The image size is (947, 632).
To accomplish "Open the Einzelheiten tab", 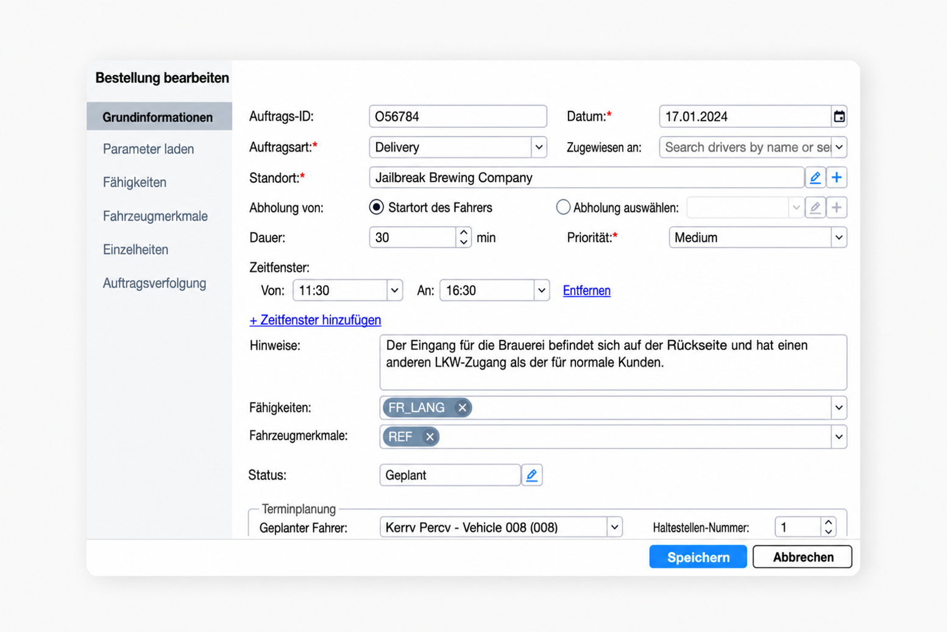I will pos(135,250).
